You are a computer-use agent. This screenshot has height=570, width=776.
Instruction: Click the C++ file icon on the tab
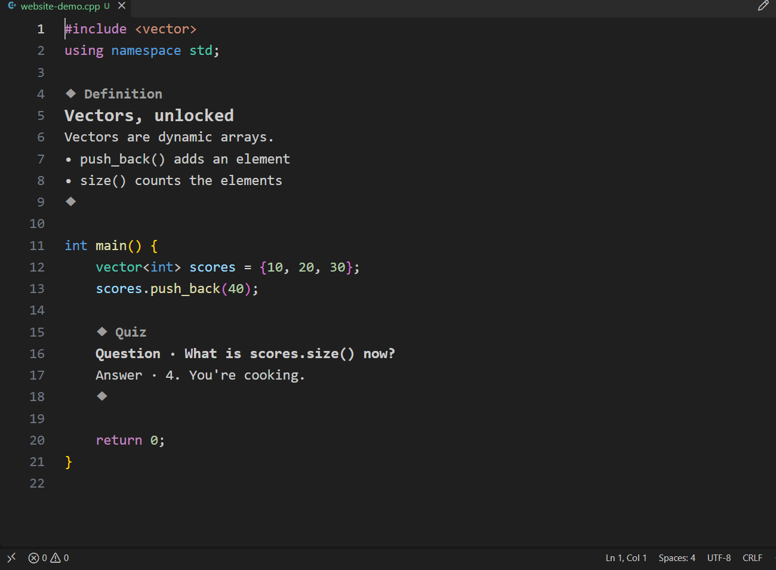12,6
